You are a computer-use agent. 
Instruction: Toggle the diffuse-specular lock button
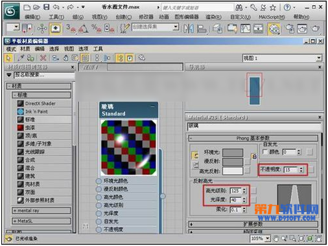[x=195, y=165]
